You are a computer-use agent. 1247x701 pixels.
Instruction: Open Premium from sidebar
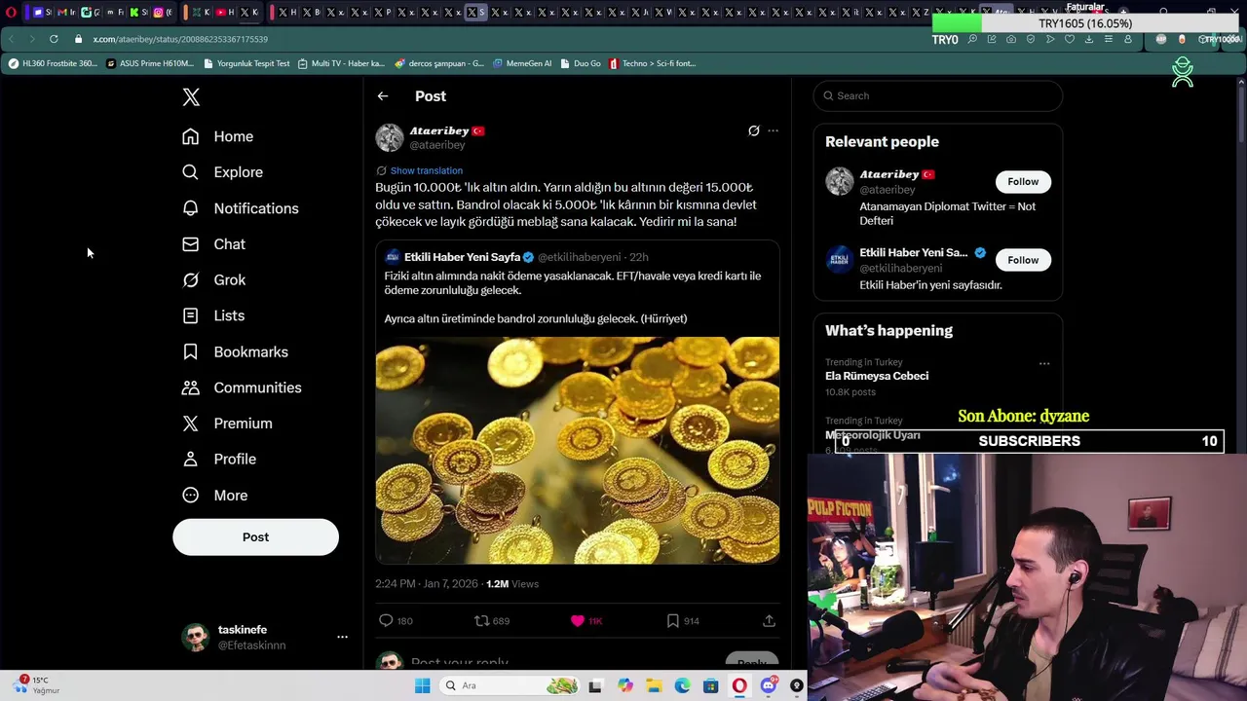pyautogui.click(x=226, y=424)
